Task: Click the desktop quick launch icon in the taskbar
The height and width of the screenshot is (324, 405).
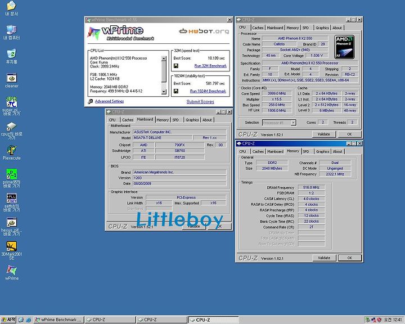Action: (21, 320)
